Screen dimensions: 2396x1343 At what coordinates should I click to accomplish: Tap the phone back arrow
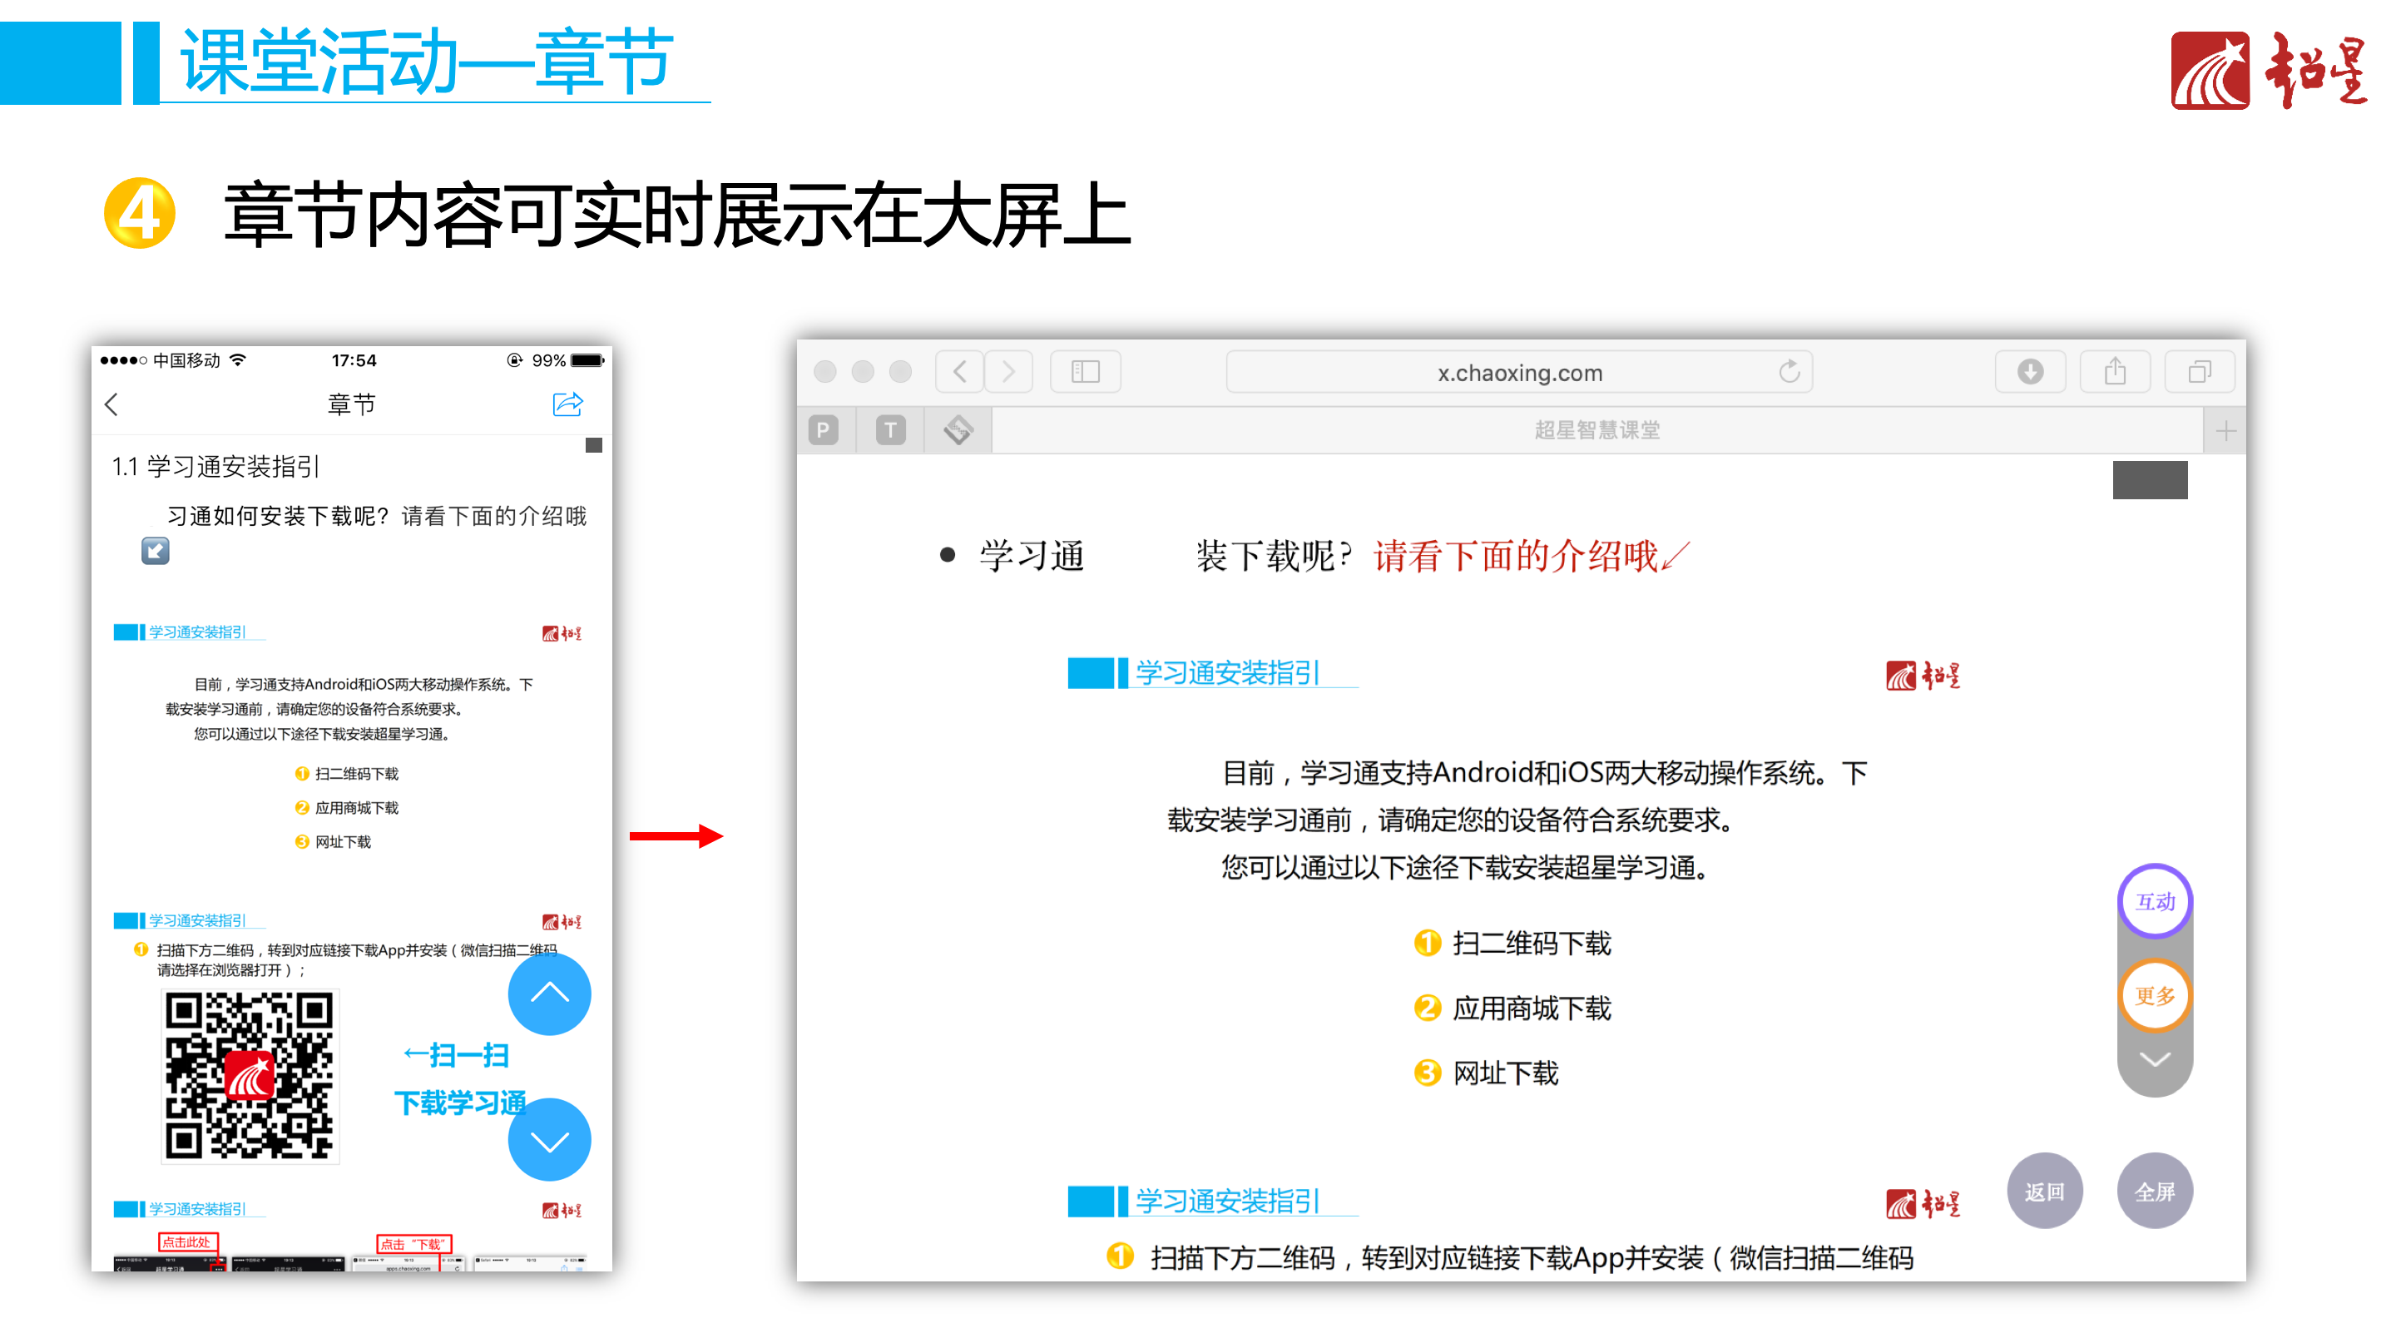[x=112, y=404]
